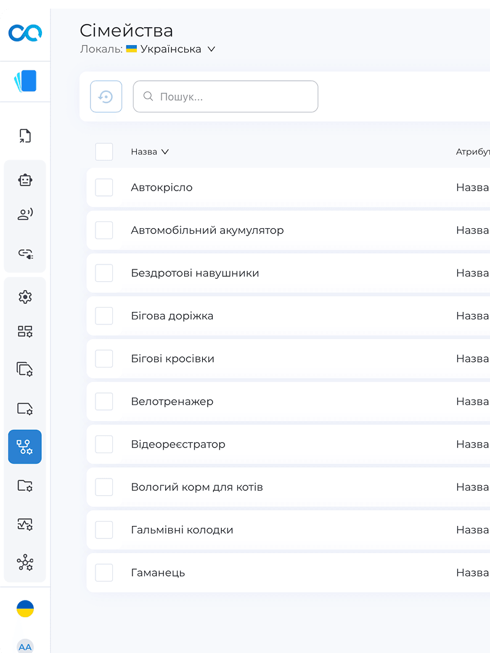Open the robot assistant icon
The image size is (490, 653).
pyautogui.click(x=25, y=180)
